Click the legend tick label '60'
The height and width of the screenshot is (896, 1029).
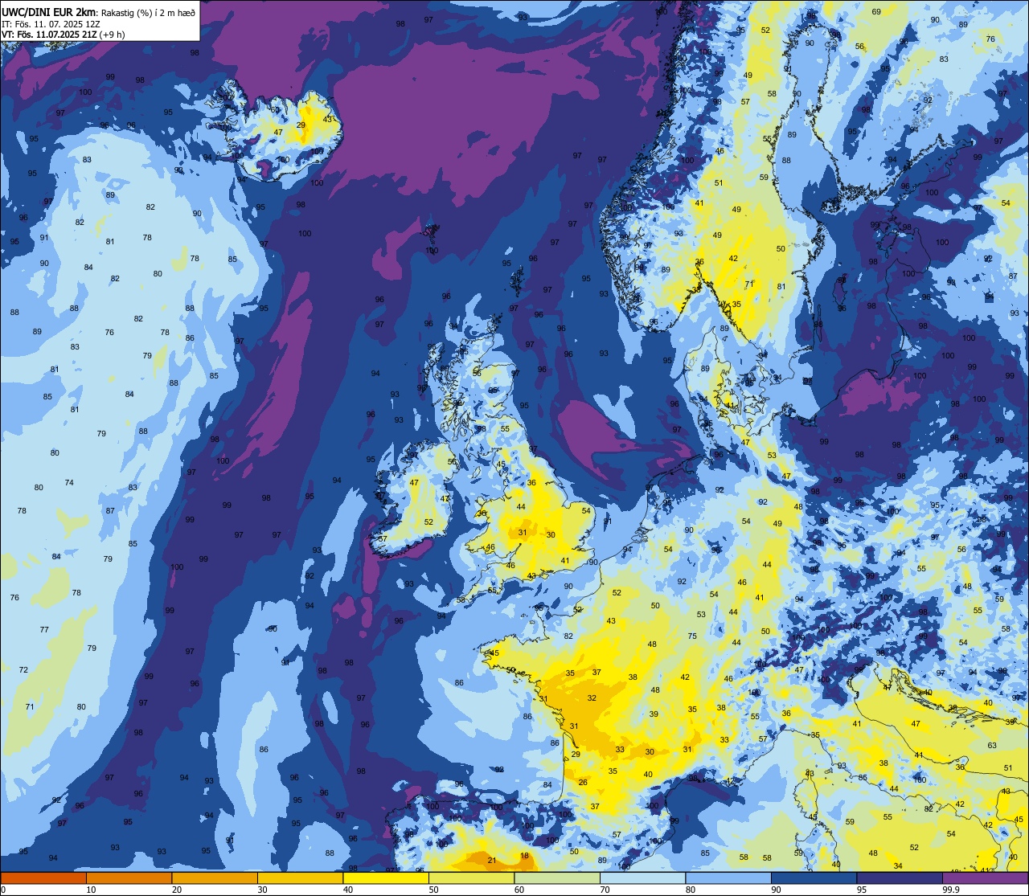click(x=519, y=890)
